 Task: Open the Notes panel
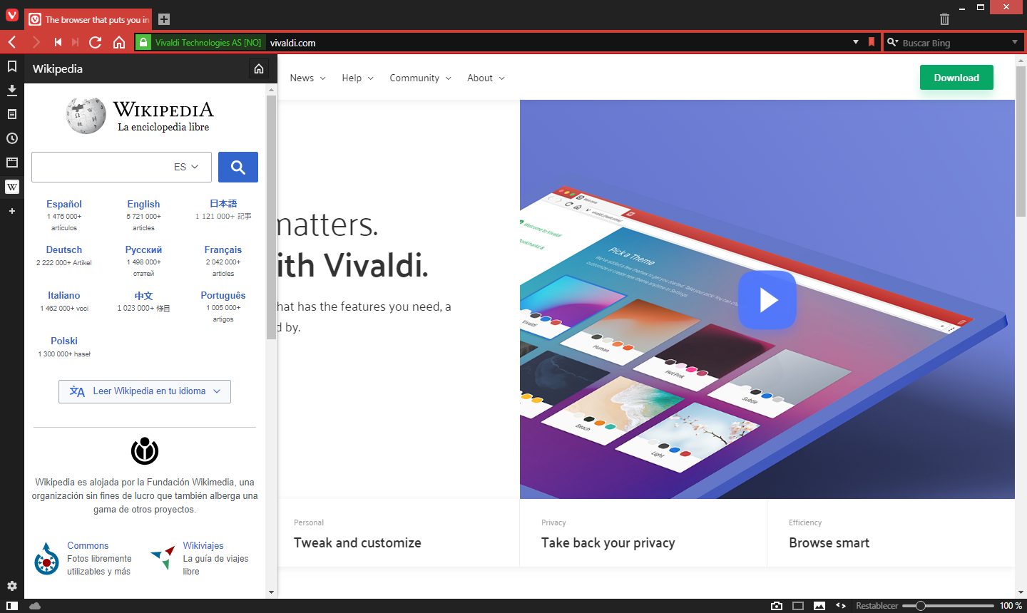point(12,114)
